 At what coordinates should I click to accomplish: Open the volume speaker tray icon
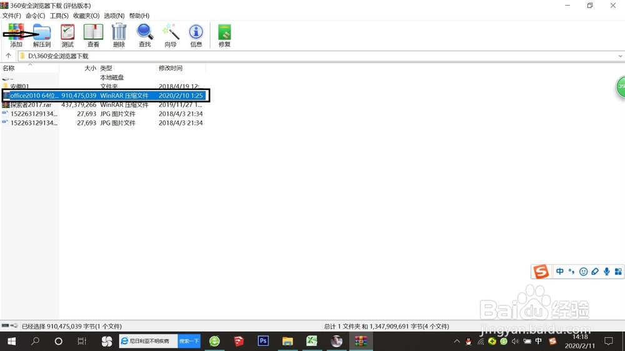pyautogui.click(x=515, y=342)
